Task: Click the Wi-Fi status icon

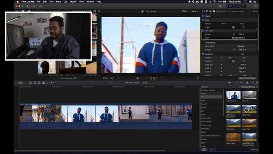Action: point(215,2)
